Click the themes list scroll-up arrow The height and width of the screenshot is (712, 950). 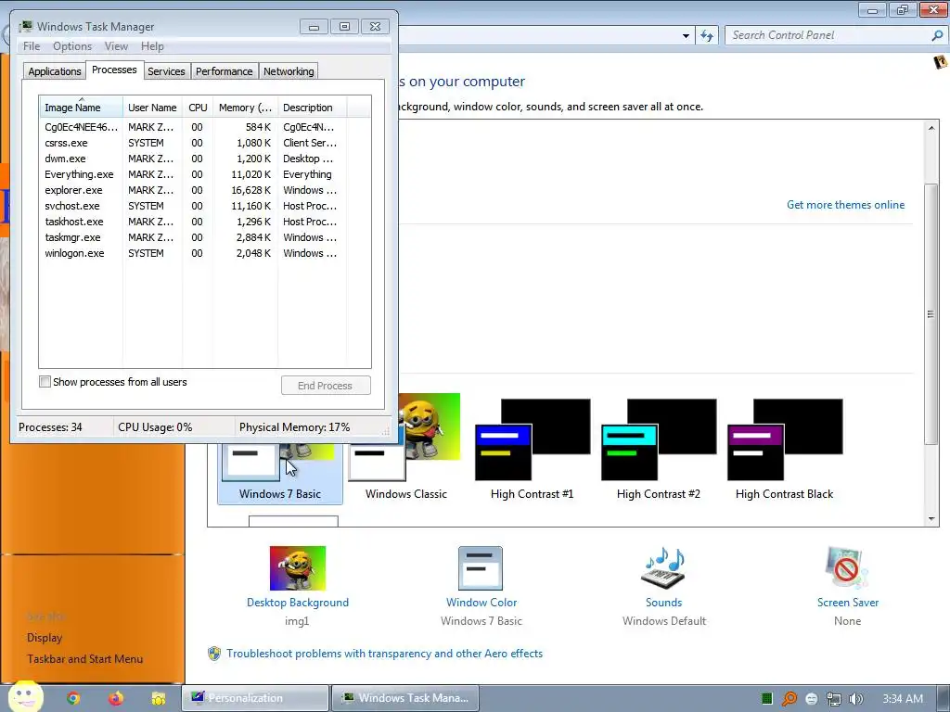[x=931, y=128]
